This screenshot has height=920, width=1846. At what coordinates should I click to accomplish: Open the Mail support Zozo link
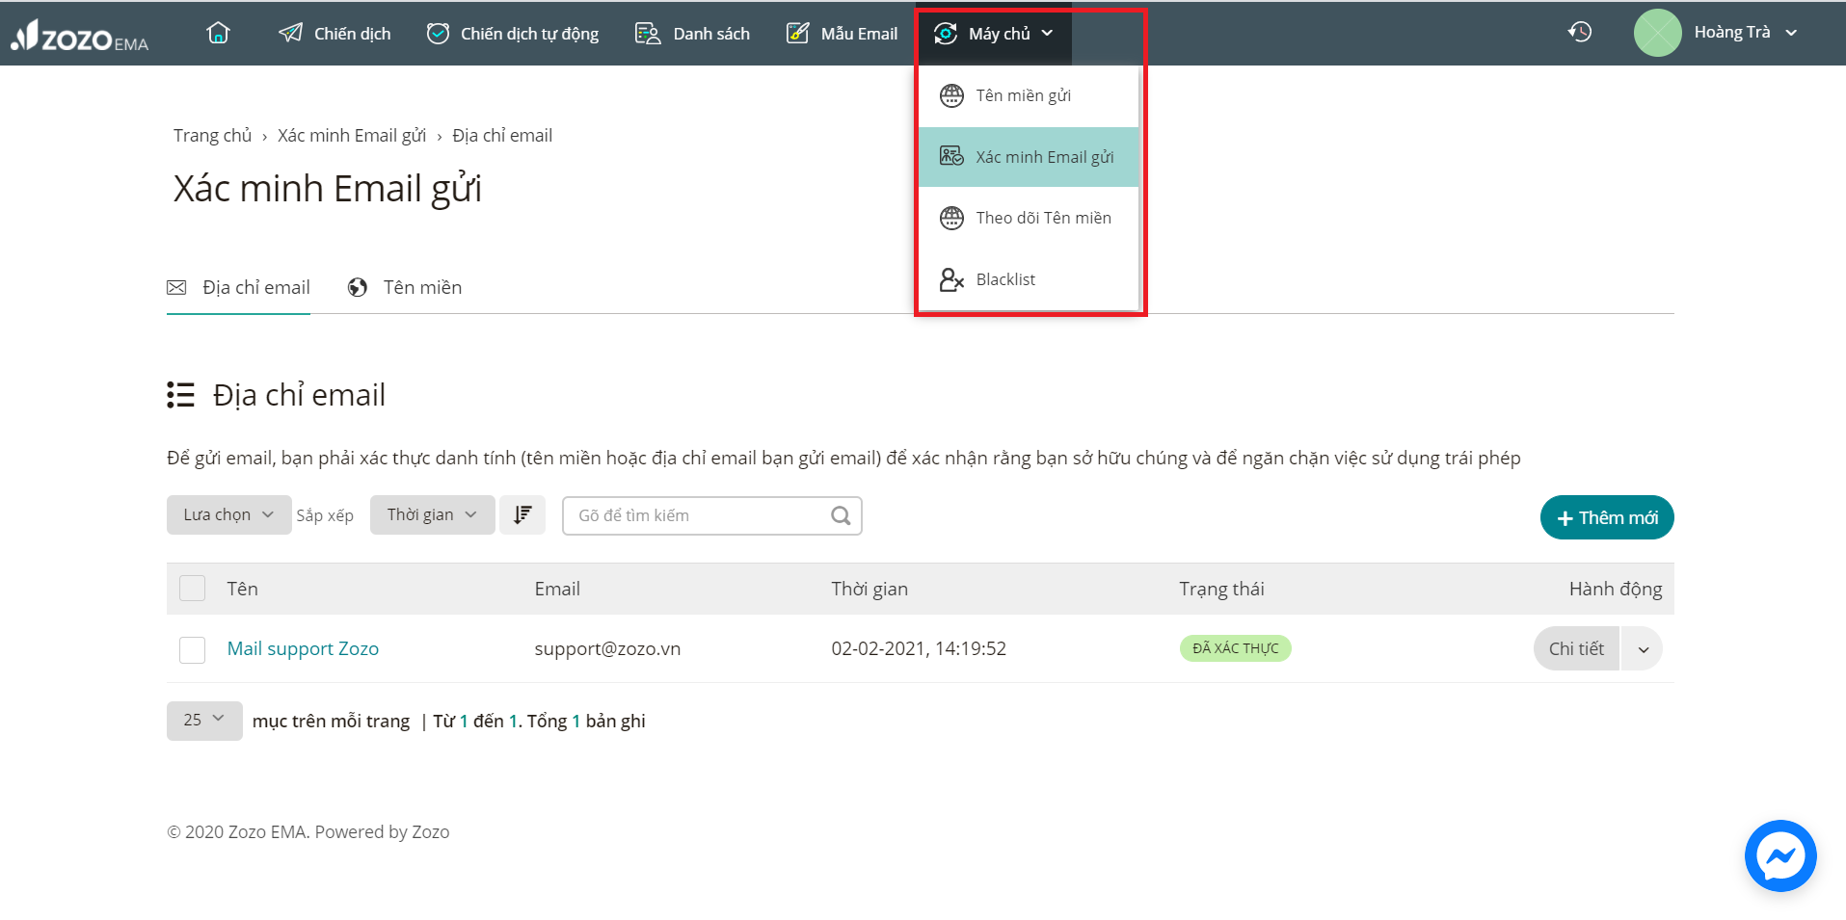click(x=303, y=648)
